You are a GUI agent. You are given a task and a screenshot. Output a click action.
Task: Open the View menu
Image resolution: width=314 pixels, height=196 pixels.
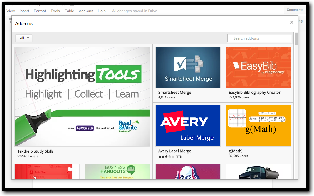pyautogui.click(x=11, y=11)
